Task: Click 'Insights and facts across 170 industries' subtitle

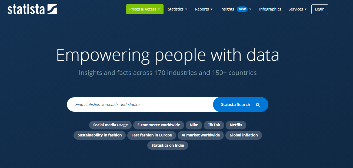Action: point(168,73)
